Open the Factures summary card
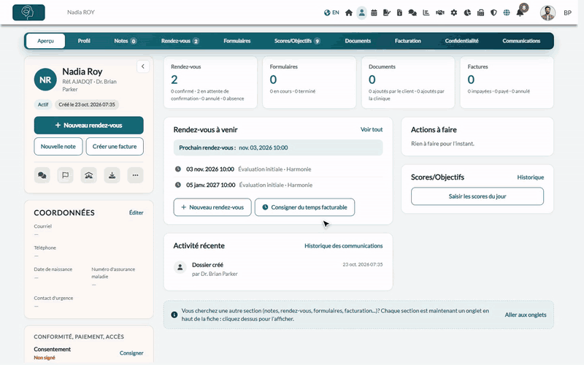The height and width of the screenshot is (365, 584). [507, 82]
